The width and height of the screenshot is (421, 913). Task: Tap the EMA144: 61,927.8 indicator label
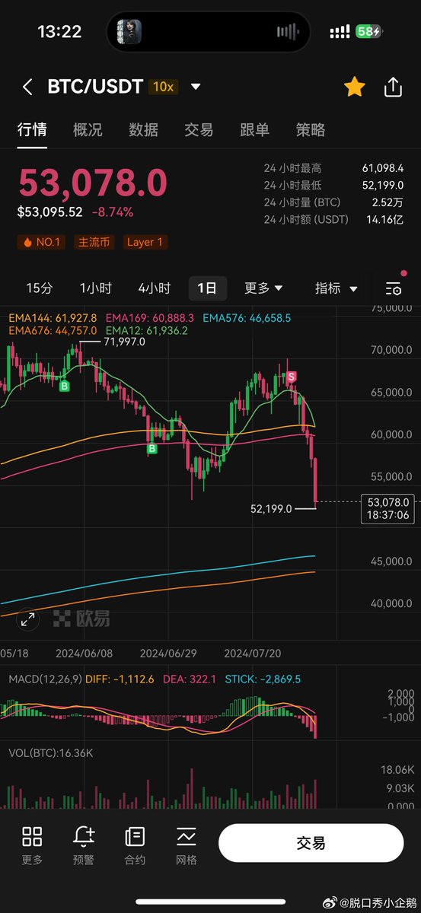pyautogui.click(x=53, y=318)
